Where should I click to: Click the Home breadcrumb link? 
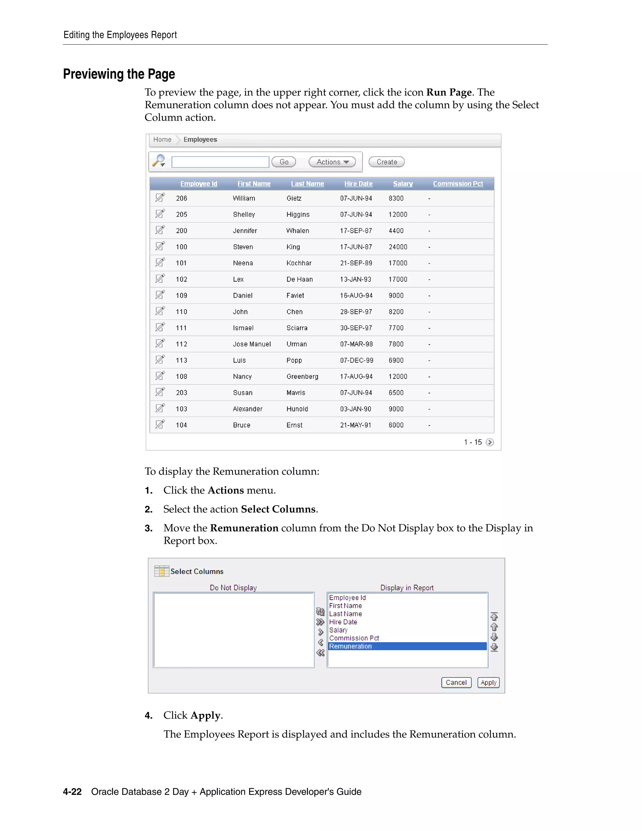point(162,140)
